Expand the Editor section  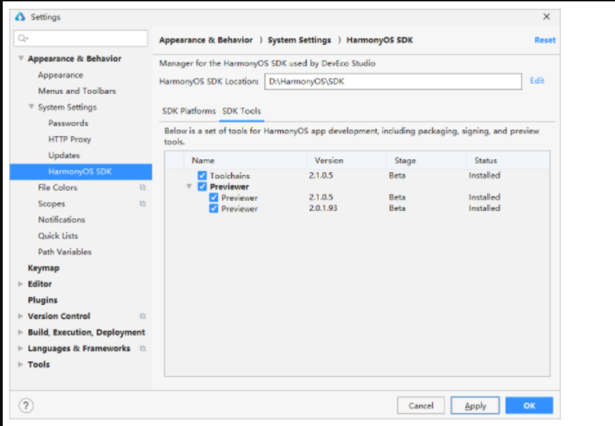(20, 284)
